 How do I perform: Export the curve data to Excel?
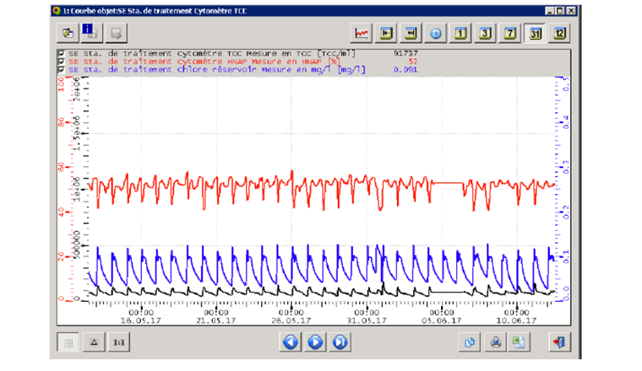(520, 342)
